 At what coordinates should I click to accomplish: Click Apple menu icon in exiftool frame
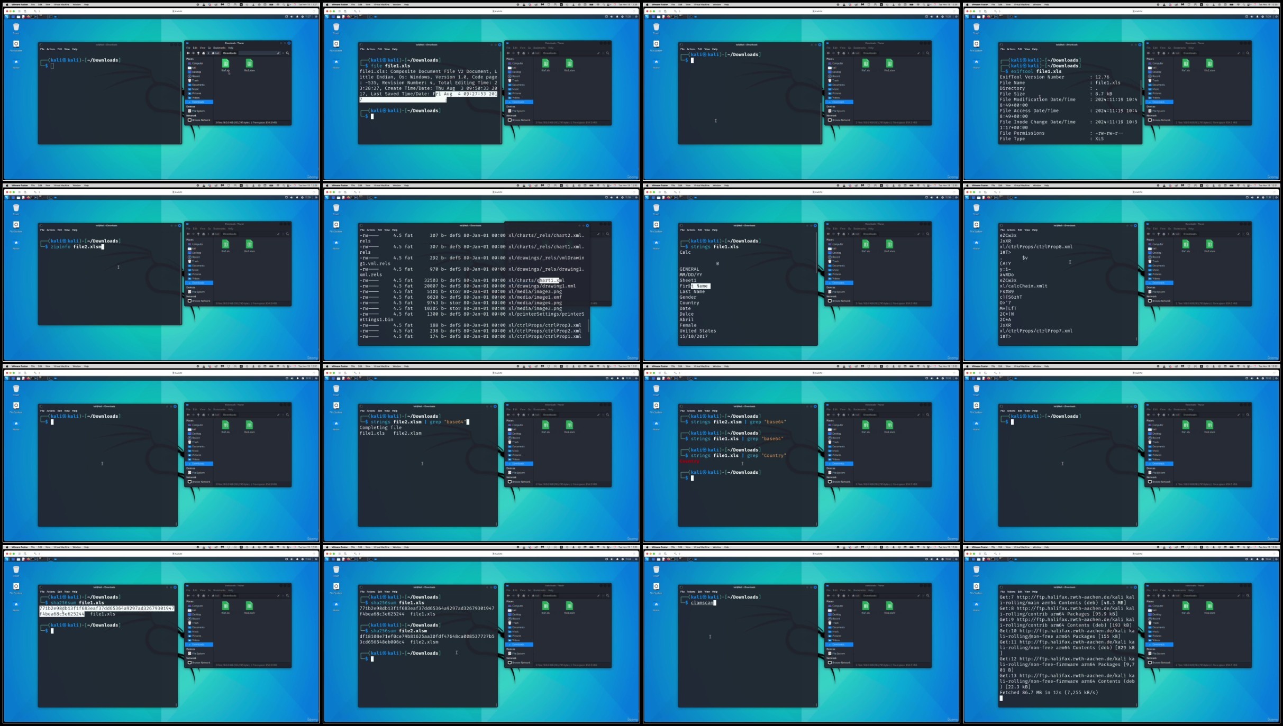pos(967,4)
